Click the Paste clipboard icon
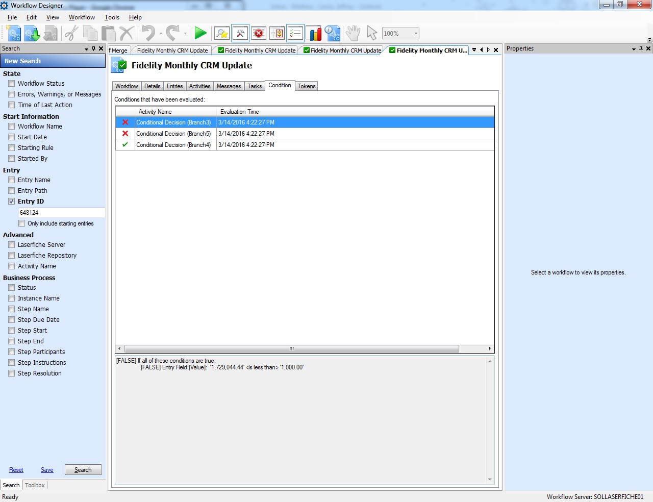Screen dimensions: 653x502 coord(108,34)
